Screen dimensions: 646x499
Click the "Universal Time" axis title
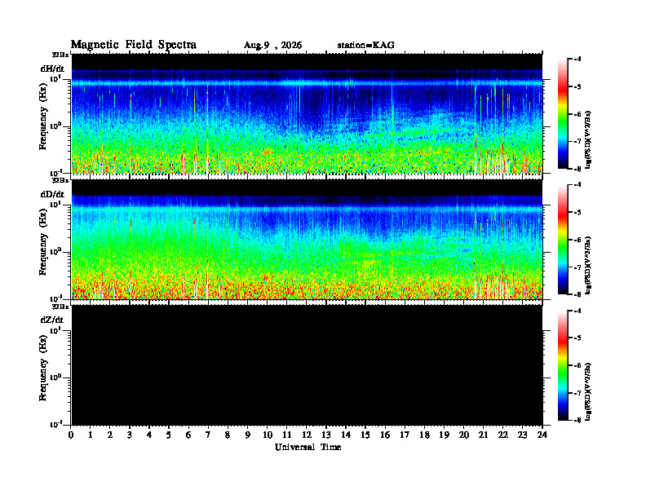click(x=308, y=447)
